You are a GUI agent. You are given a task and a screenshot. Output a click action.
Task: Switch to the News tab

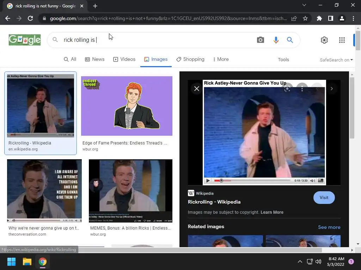pos(94,59)
